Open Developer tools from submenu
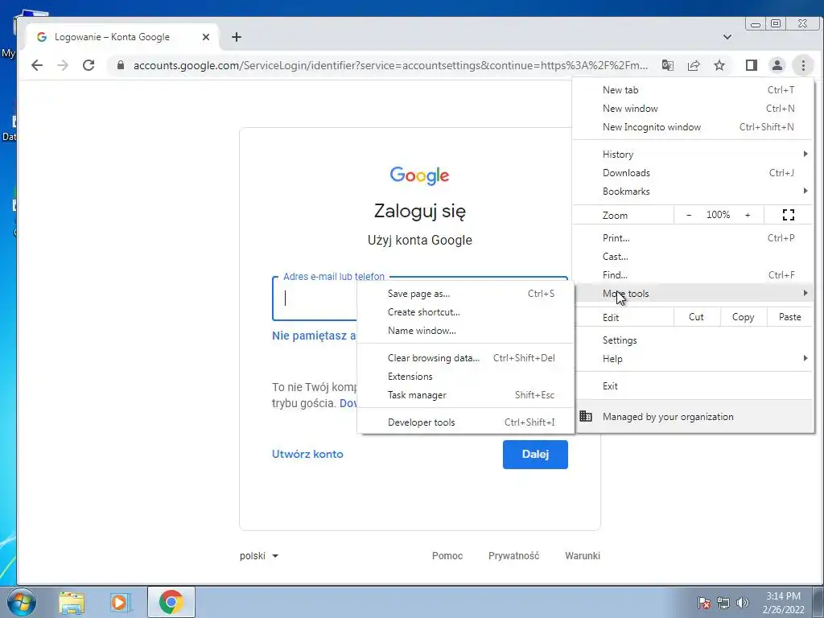The width and height of the screenshot is (824, 618). (x=466, y=422)
